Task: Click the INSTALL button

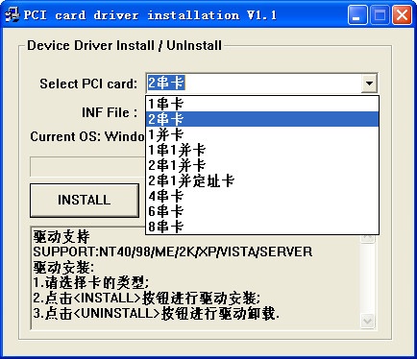Action: (85, 201)
